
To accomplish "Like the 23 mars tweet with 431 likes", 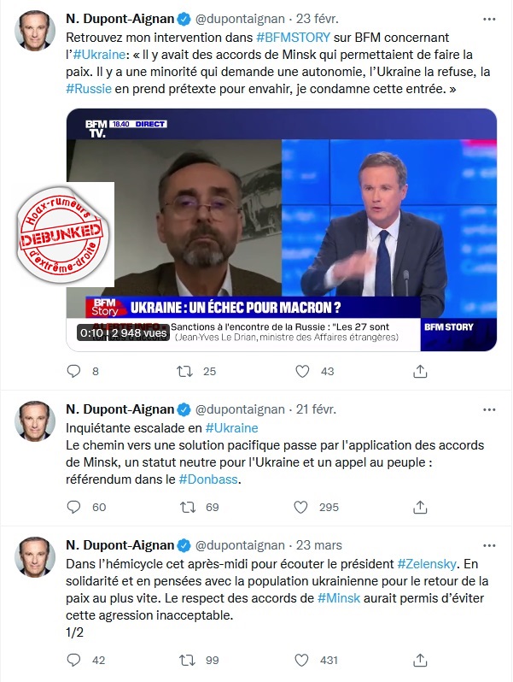I will (x=301, y=660).
